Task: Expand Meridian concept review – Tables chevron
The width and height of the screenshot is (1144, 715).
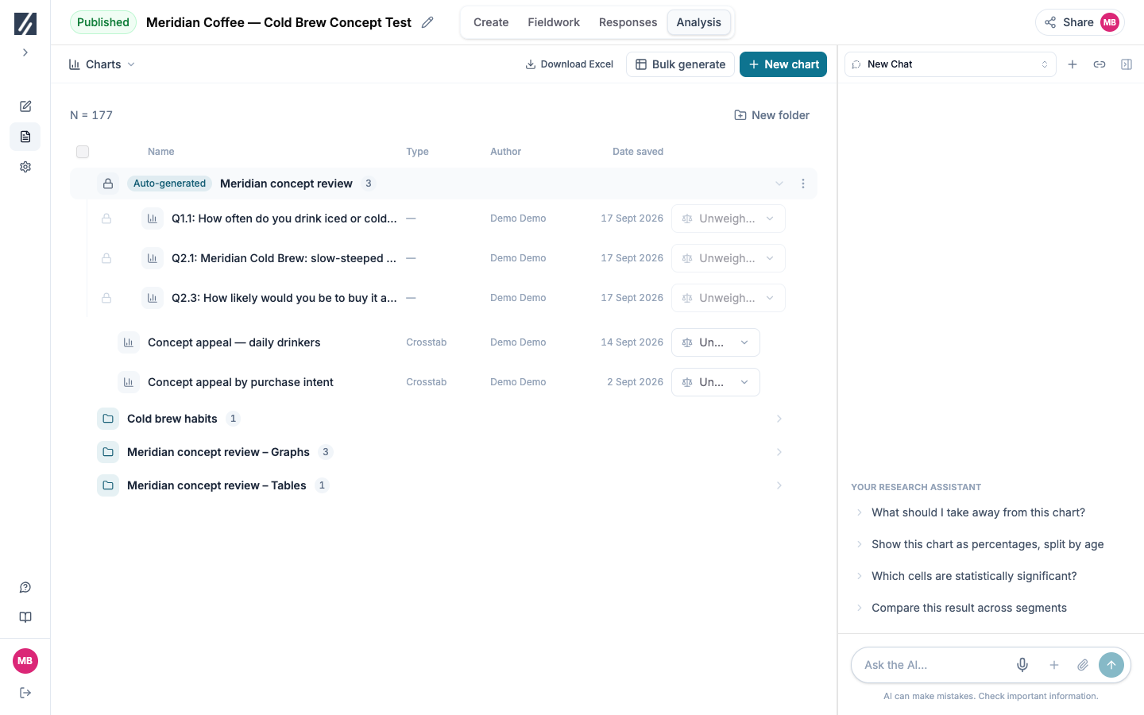Action: tap(779, 485)
